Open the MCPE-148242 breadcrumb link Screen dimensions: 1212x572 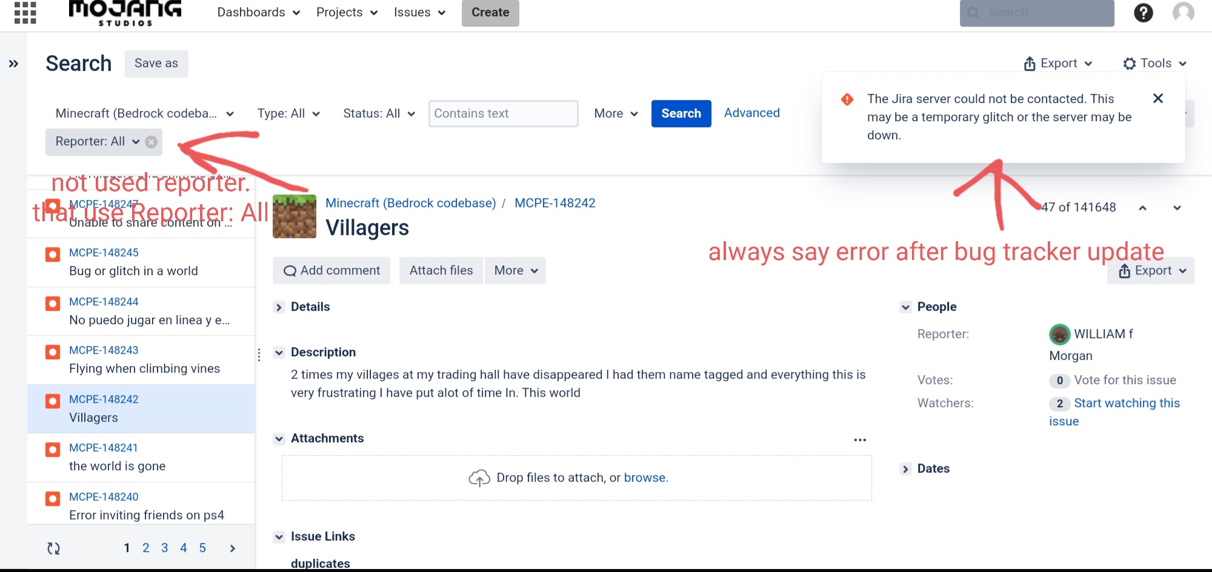tap(555, 203)
